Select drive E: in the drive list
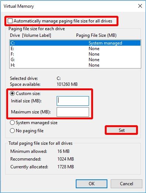 point(75,49)
